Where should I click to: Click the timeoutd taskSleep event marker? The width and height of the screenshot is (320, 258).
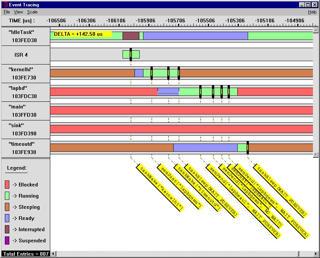click(248, 147)
